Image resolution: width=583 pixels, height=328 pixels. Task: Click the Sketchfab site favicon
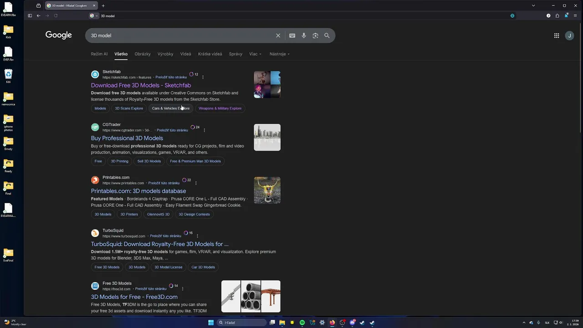click(95, 74)
